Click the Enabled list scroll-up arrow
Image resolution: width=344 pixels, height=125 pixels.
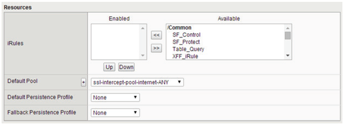(x=143, y=28)
